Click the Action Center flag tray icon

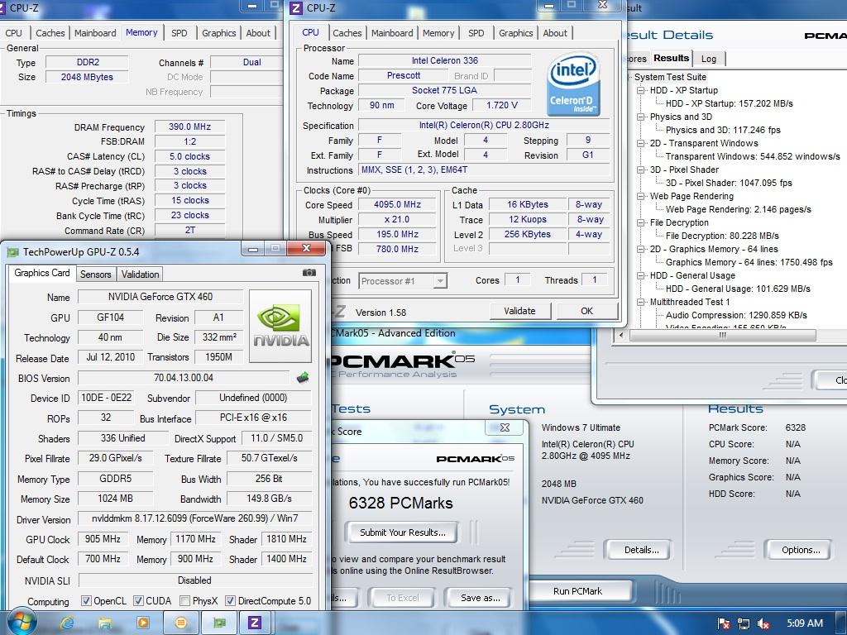click(724, 623)
